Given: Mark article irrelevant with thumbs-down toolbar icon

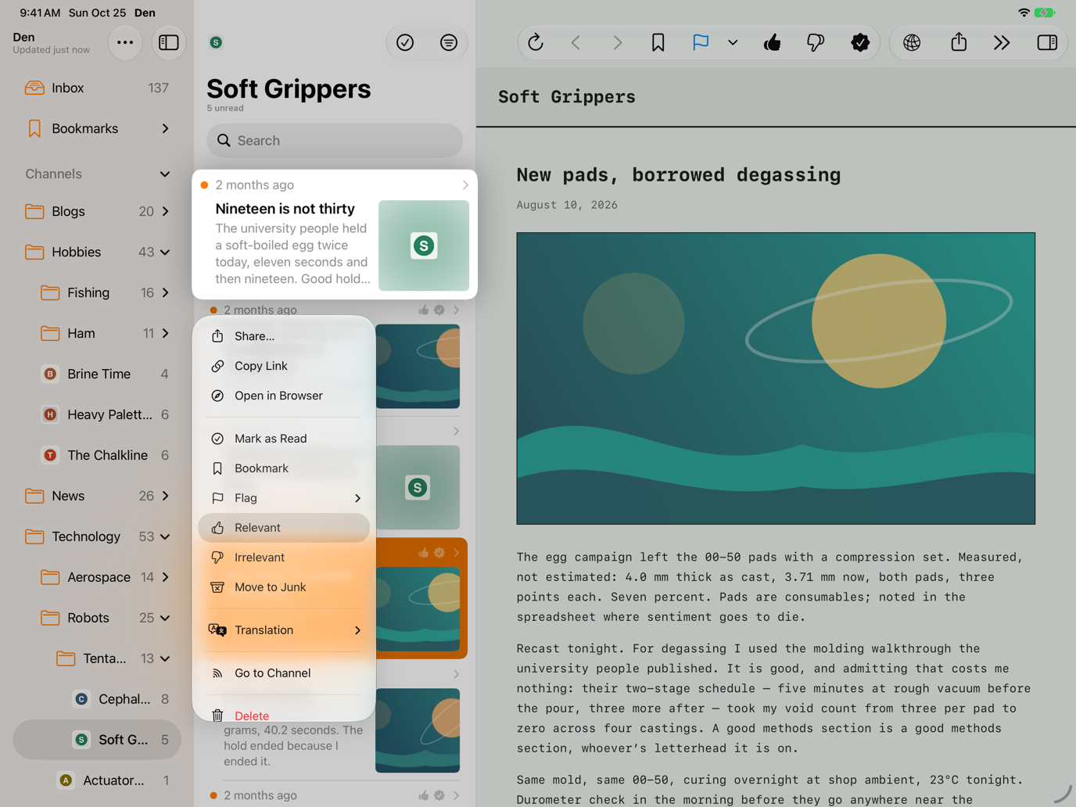Looking at the screenshot, I should [x=815, y=42].
